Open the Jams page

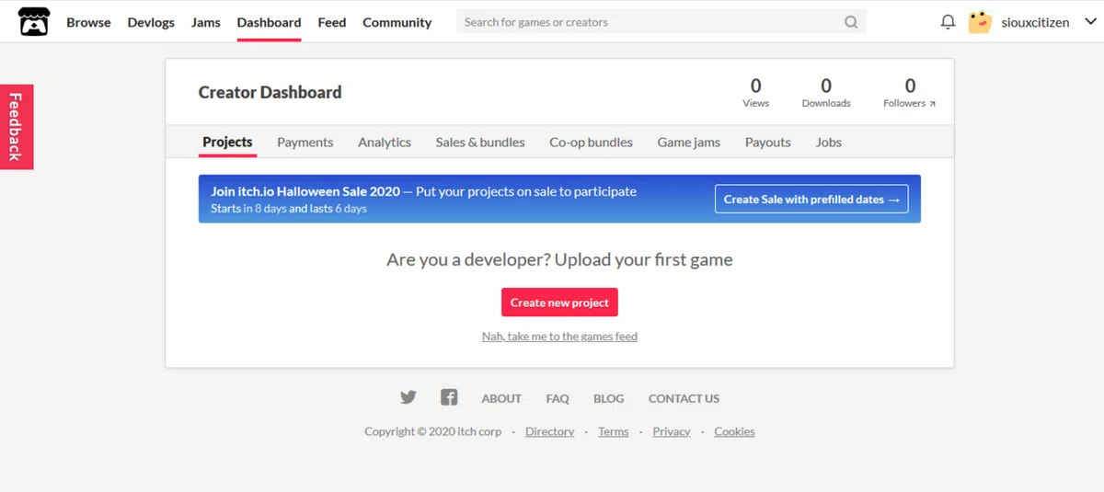pyautogui.click(x=206, y=22)
